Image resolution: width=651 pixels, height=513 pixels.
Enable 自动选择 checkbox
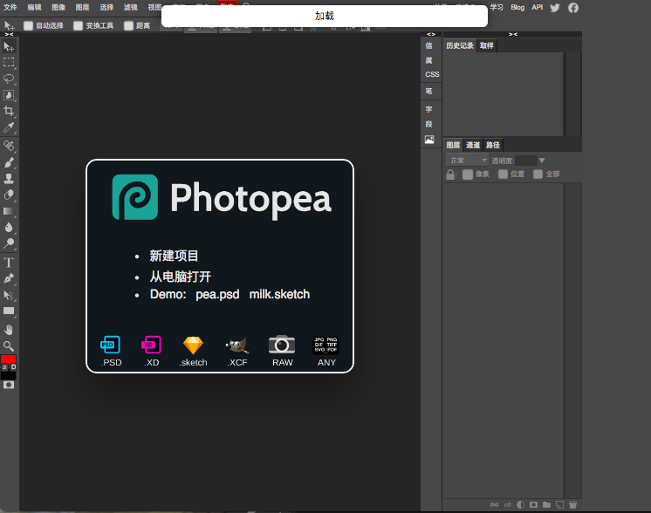(x=28, y=25)
